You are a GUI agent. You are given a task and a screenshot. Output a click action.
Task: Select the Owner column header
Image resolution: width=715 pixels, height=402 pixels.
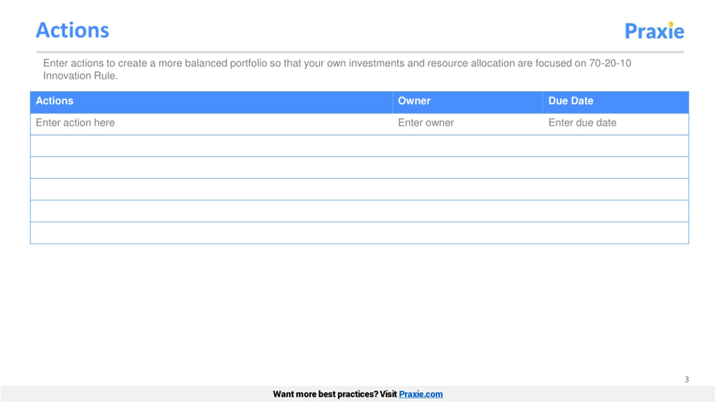click(x=414, y=101)
